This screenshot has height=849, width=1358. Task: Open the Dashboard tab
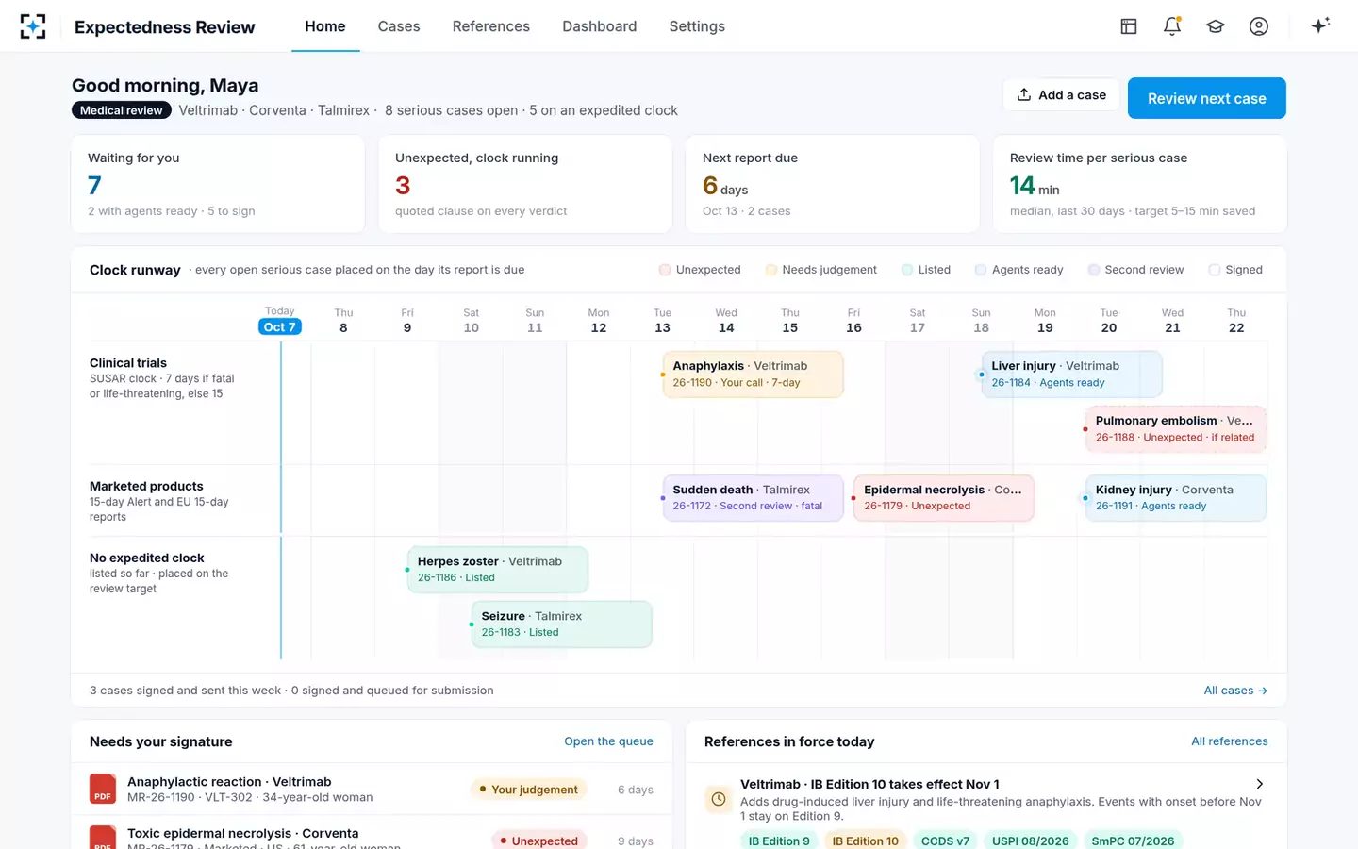click(x=600, y=26)
